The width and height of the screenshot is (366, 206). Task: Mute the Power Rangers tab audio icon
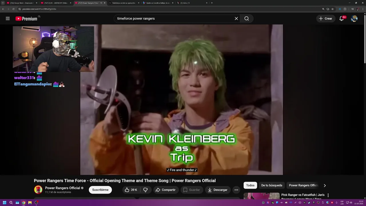101,3
